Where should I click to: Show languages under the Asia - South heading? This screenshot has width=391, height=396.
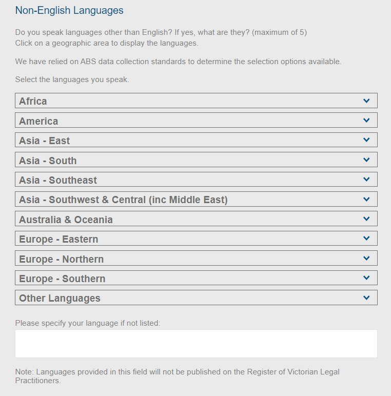click(48, 161)
